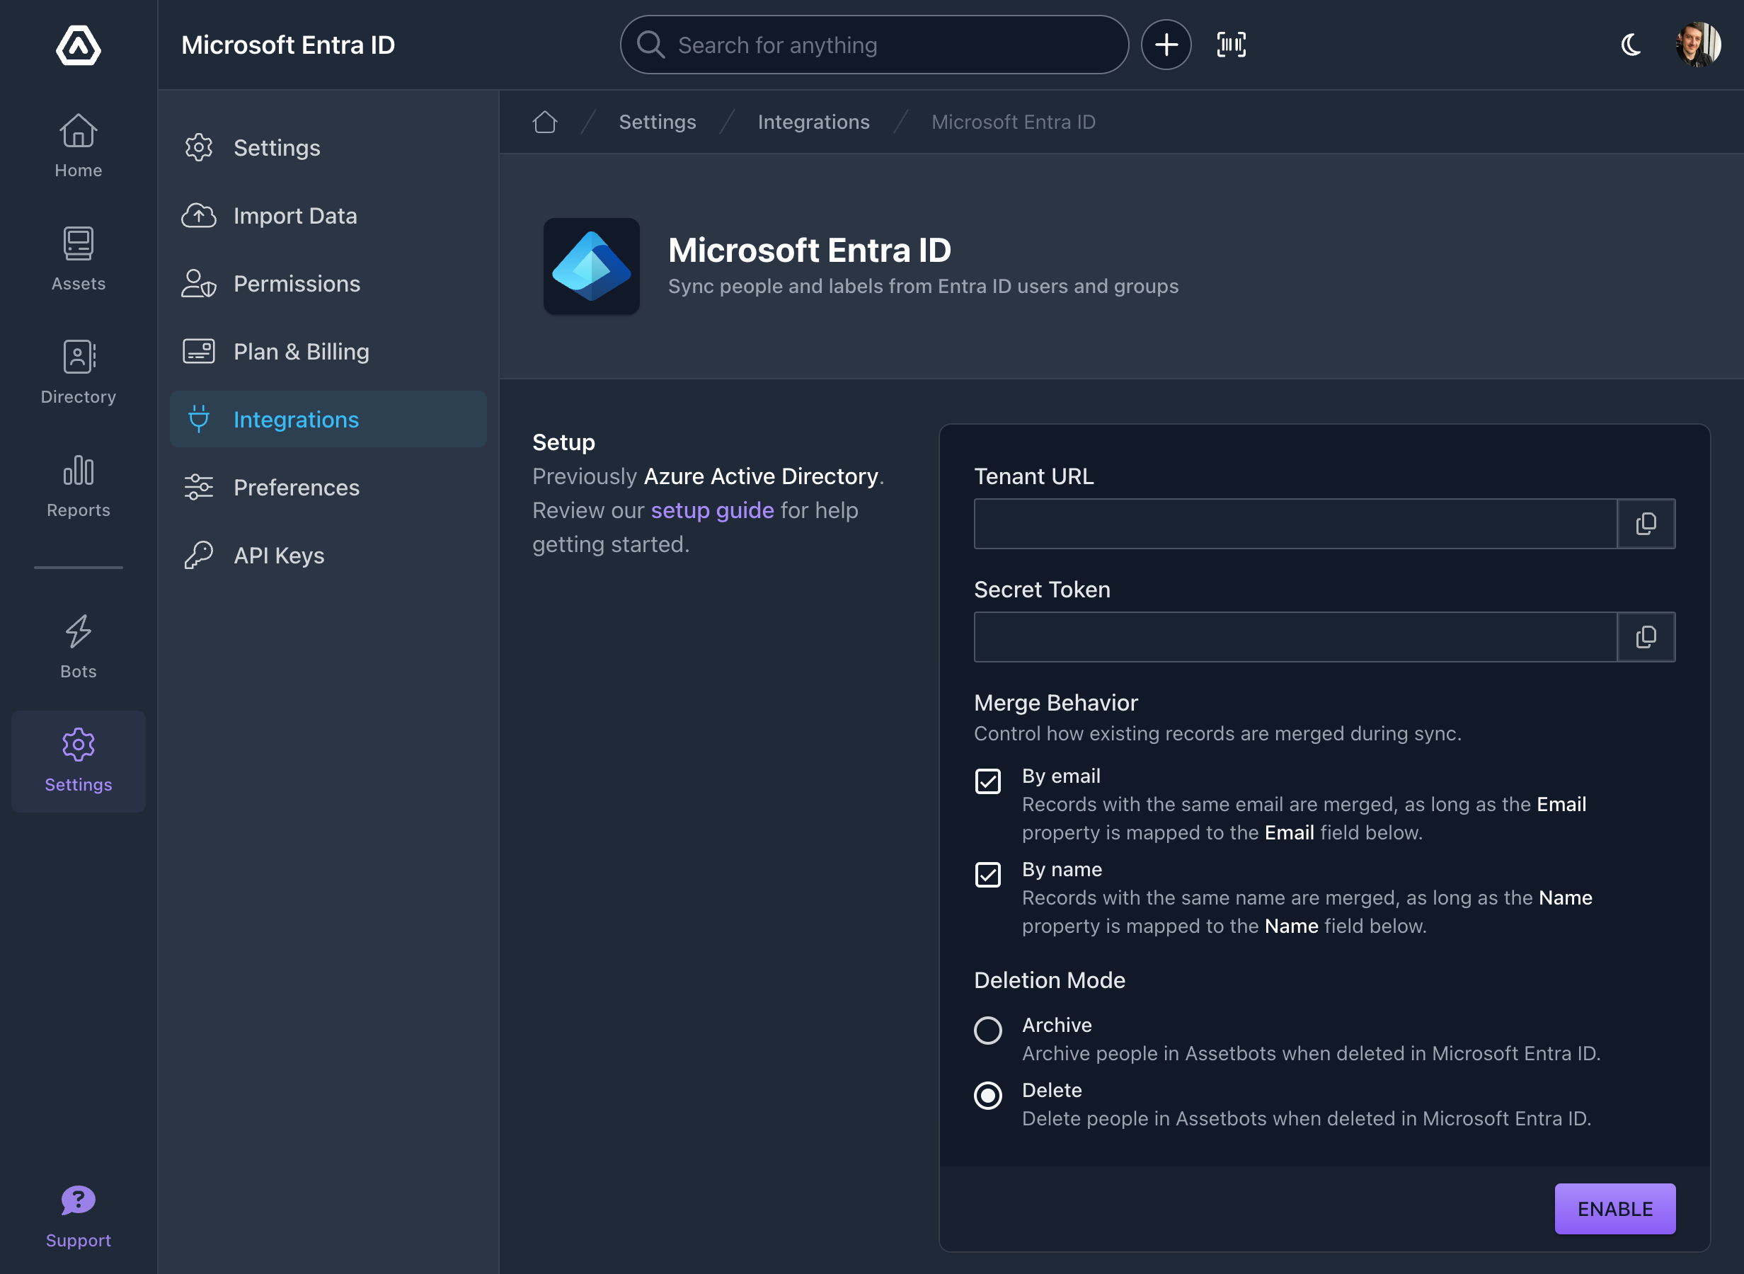
Task: Click Microsoft Entra ID breadcrumb
Action: click(x=1013, y=122)
